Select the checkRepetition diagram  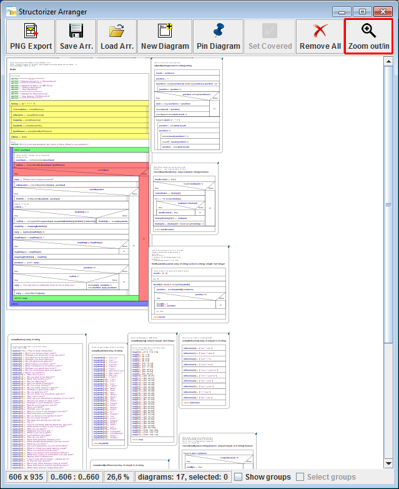tap(184, 199)
